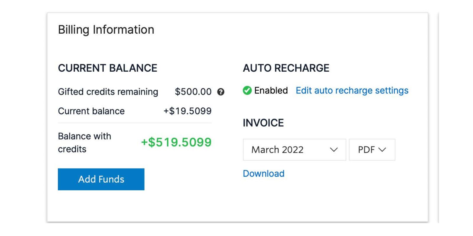Click the Balance with credits label

(x=85, y=143)
